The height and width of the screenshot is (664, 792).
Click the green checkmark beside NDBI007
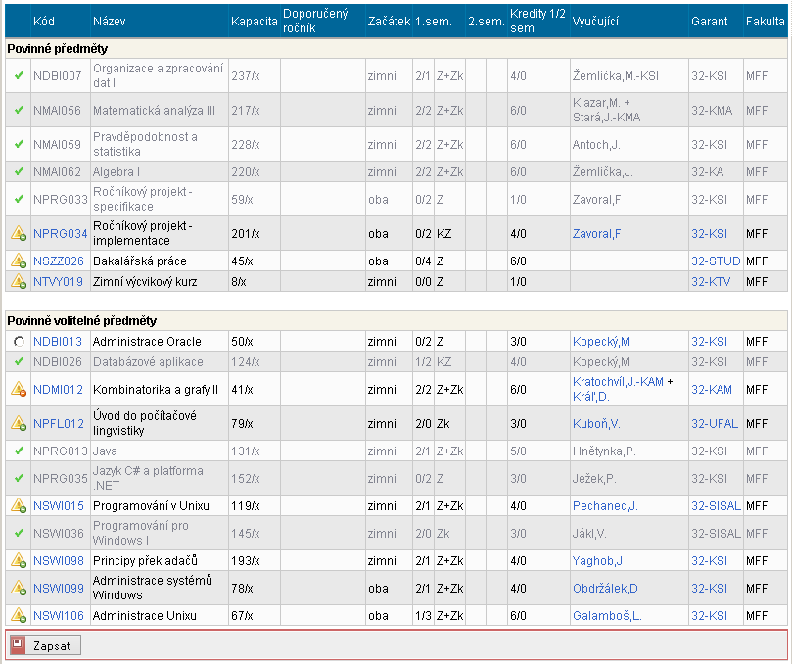18,75
